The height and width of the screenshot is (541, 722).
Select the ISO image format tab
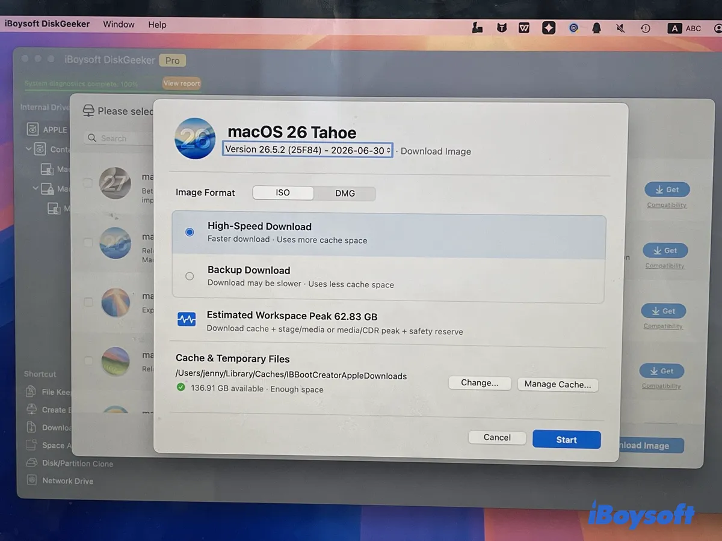click(x=283, y=193)
